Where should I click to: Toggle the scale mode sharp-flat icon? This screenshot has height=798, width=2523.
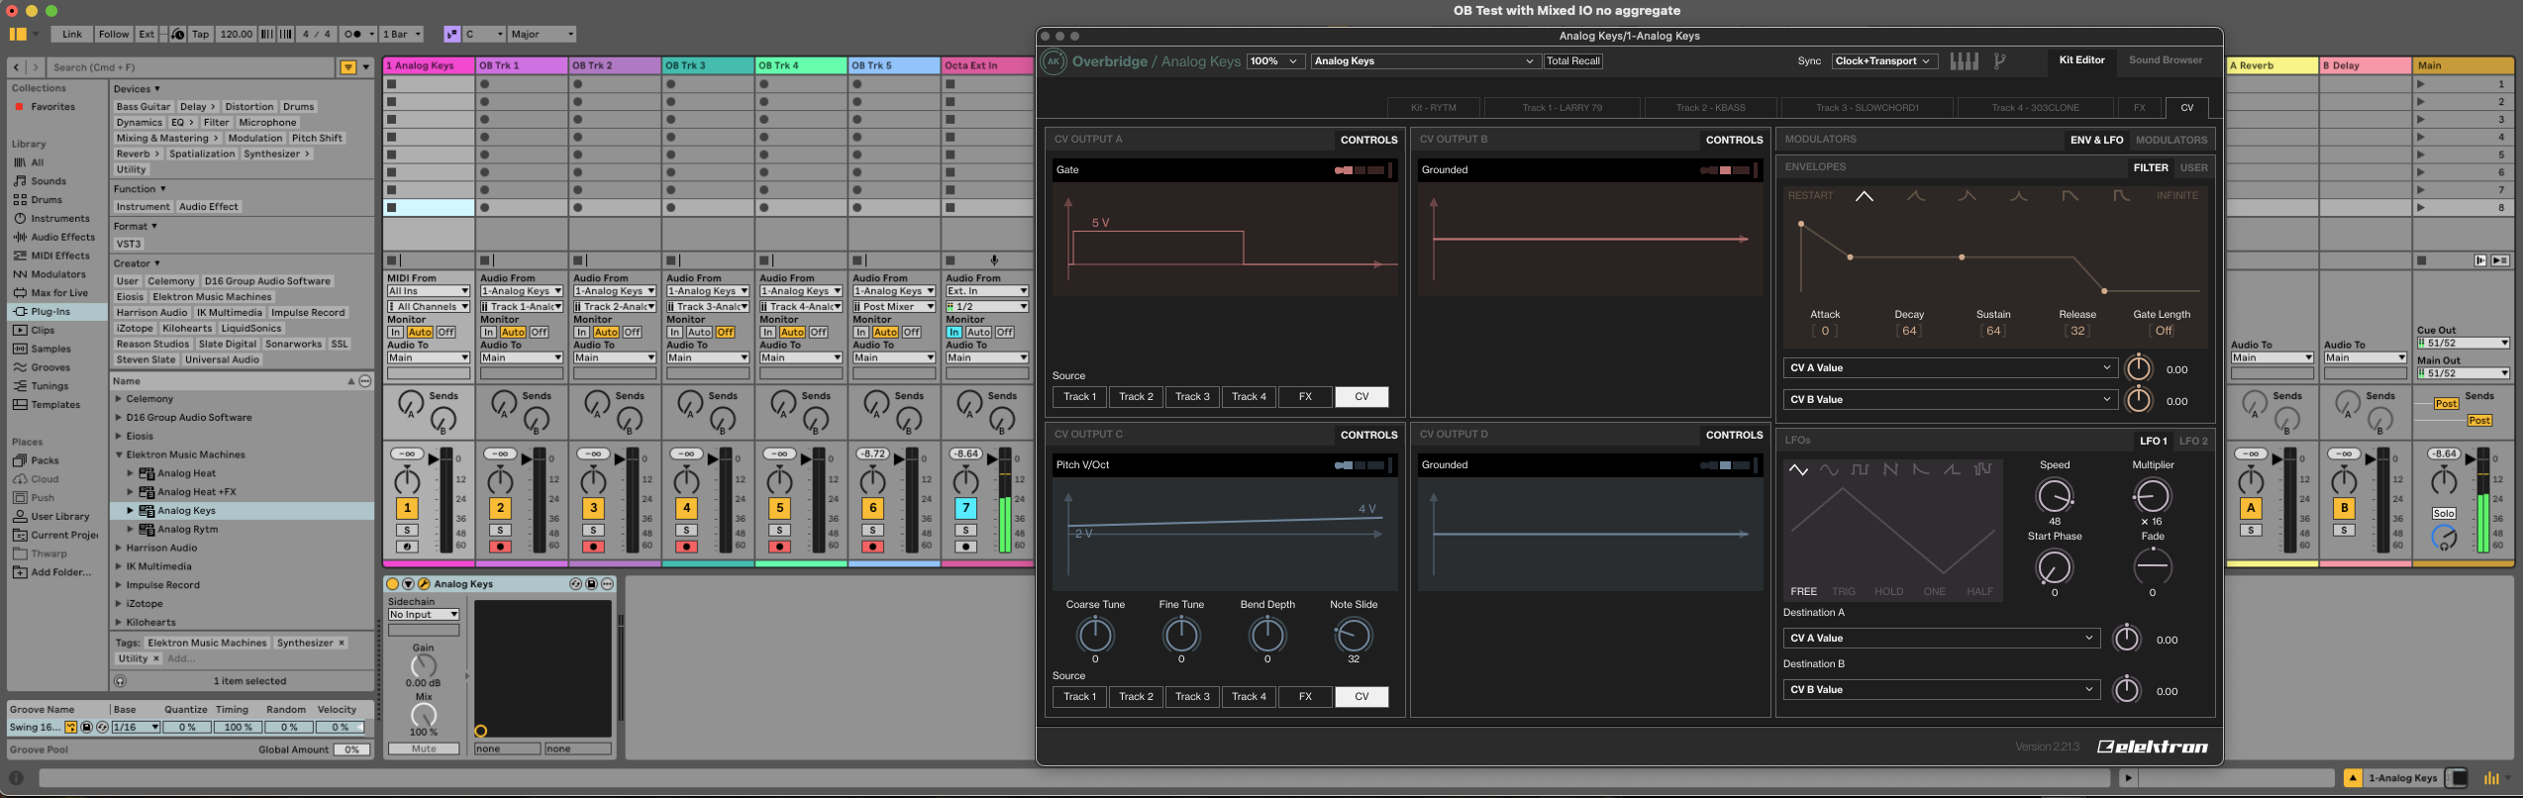click(x=452, y=34)
